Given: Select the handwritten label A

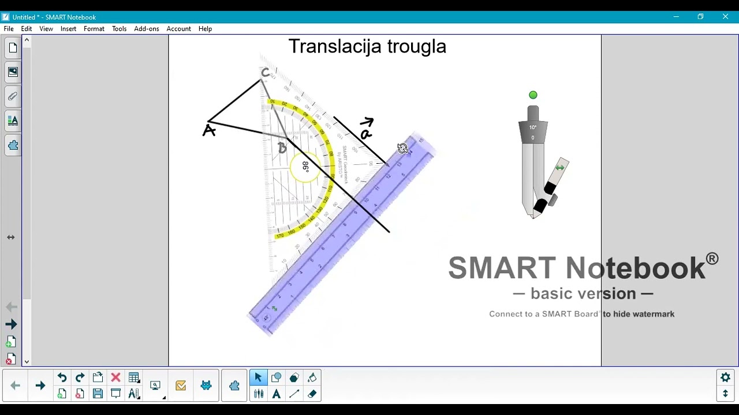Looking at the screenshot, I should coord(209,131).
